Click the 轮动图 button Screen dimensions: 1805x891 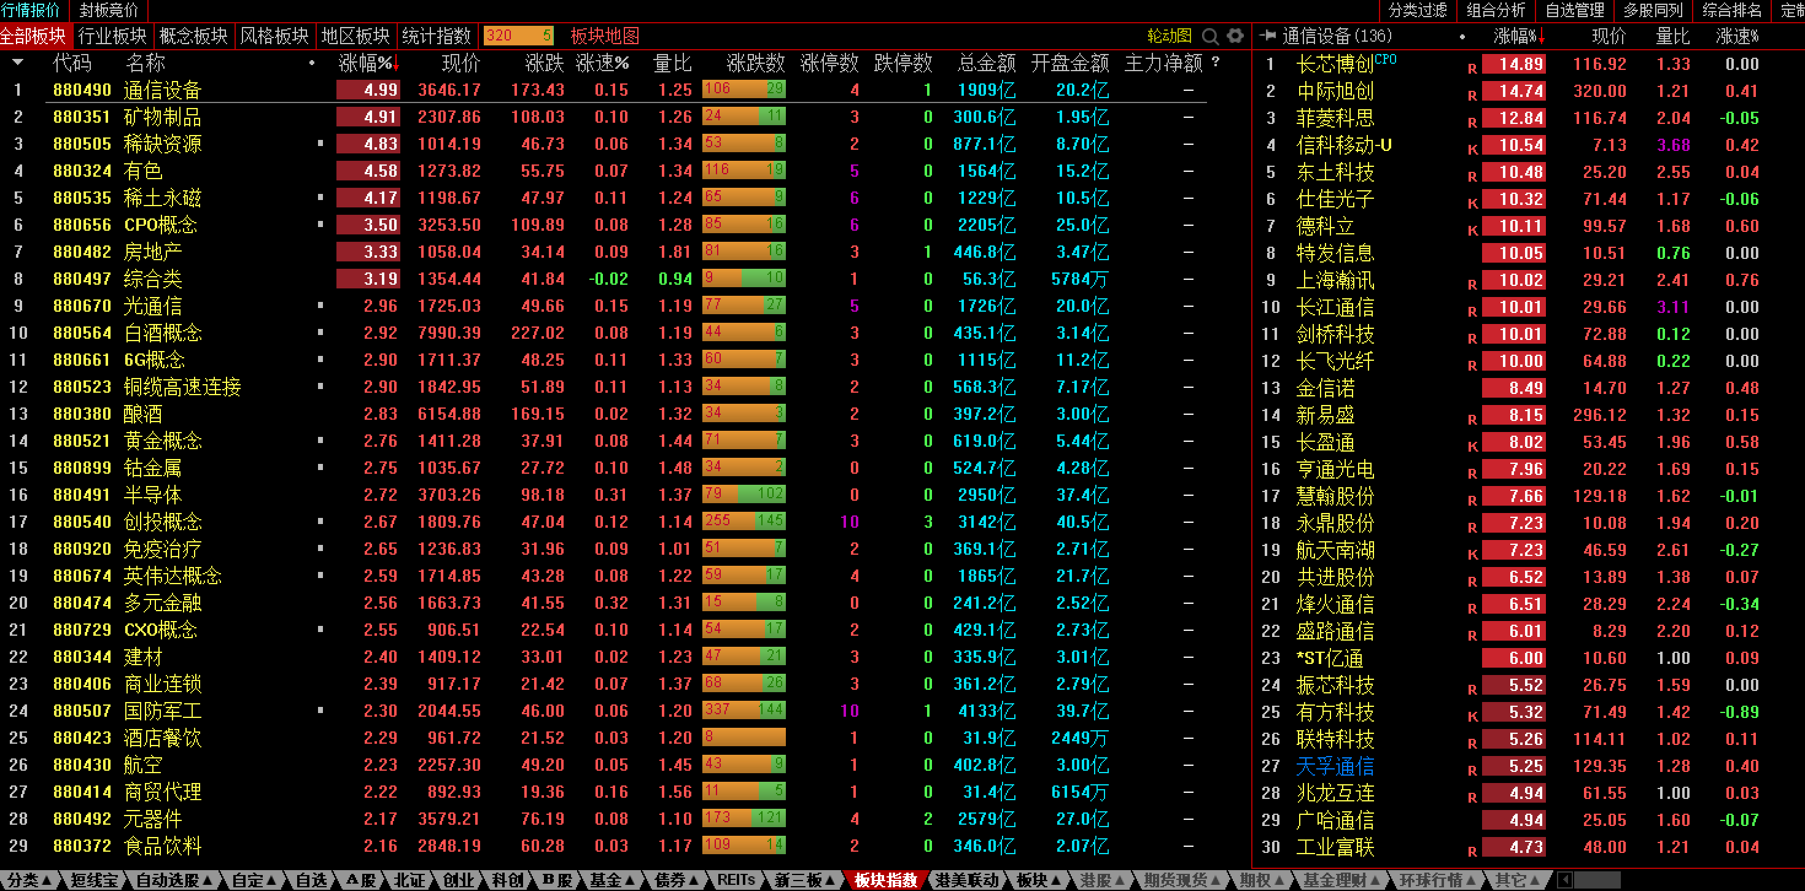[x=1169, y=36]
